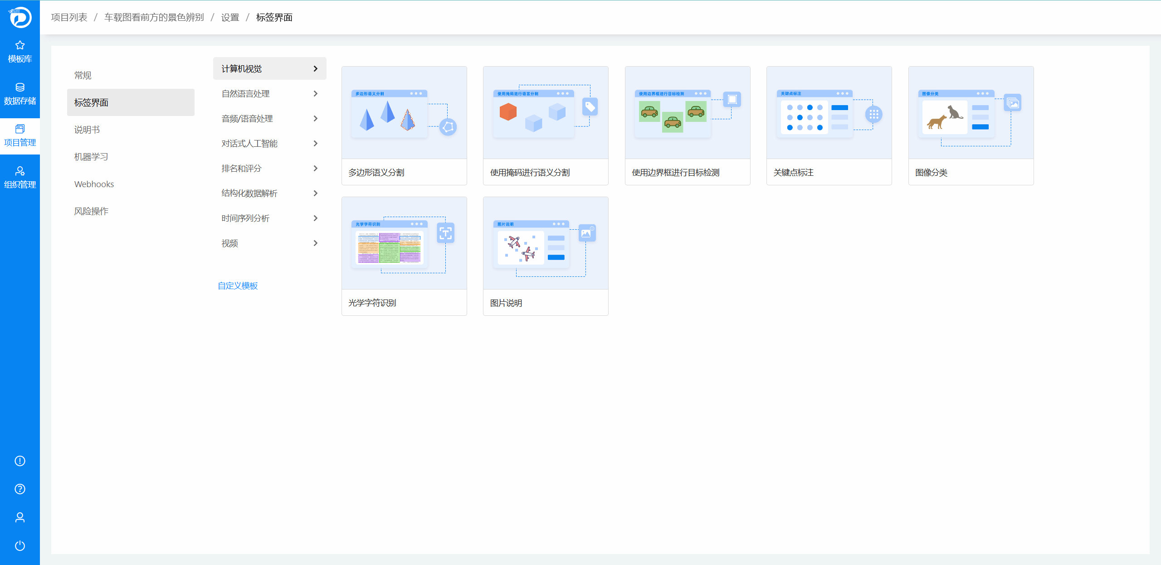Click the app logo at top left

coord(20,17)
